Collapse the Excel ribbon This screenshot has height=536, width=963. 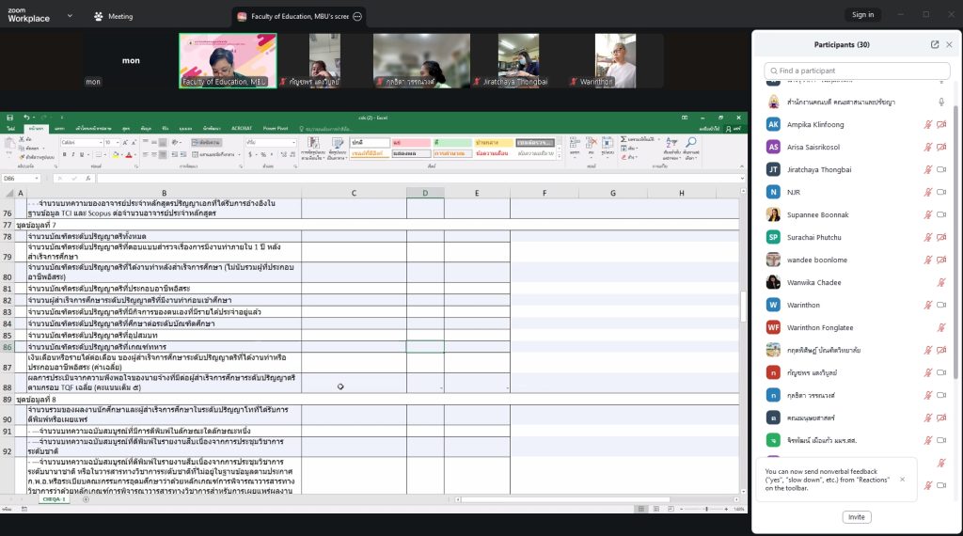pos(741,166)
